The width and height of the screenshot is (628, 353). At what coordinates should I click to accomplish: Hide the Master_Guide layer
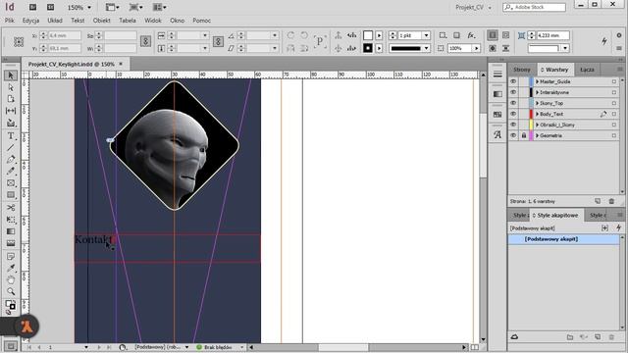pos(513,81)
